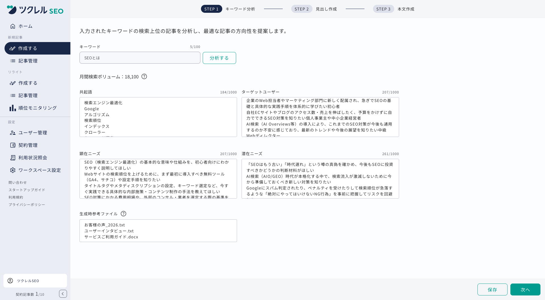Open the ホーム menu item
545x300 pixels.
[37, 26]
